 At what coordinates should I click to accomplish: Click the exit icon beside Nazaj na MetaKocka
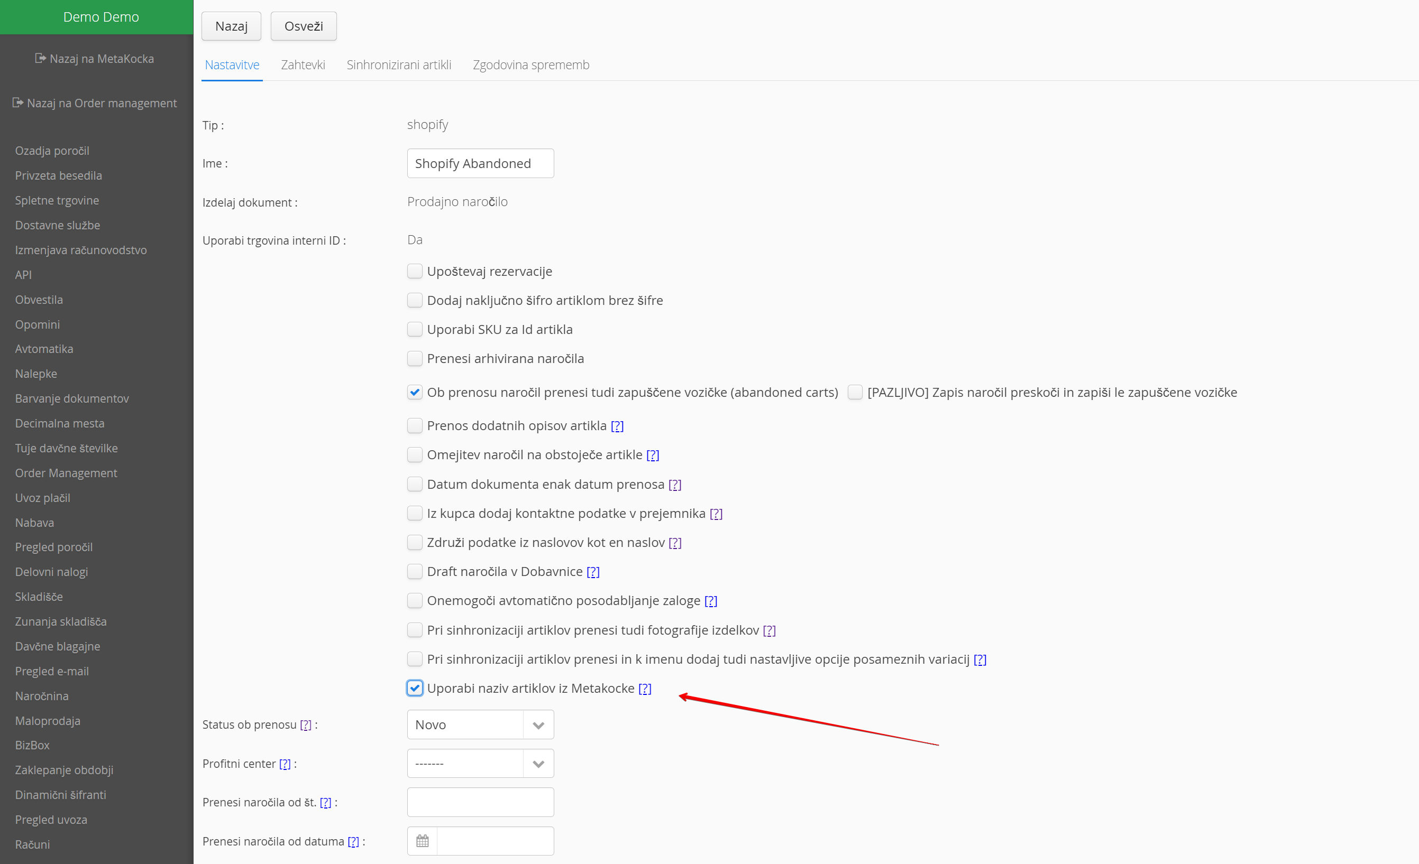(x=40, y=58)
